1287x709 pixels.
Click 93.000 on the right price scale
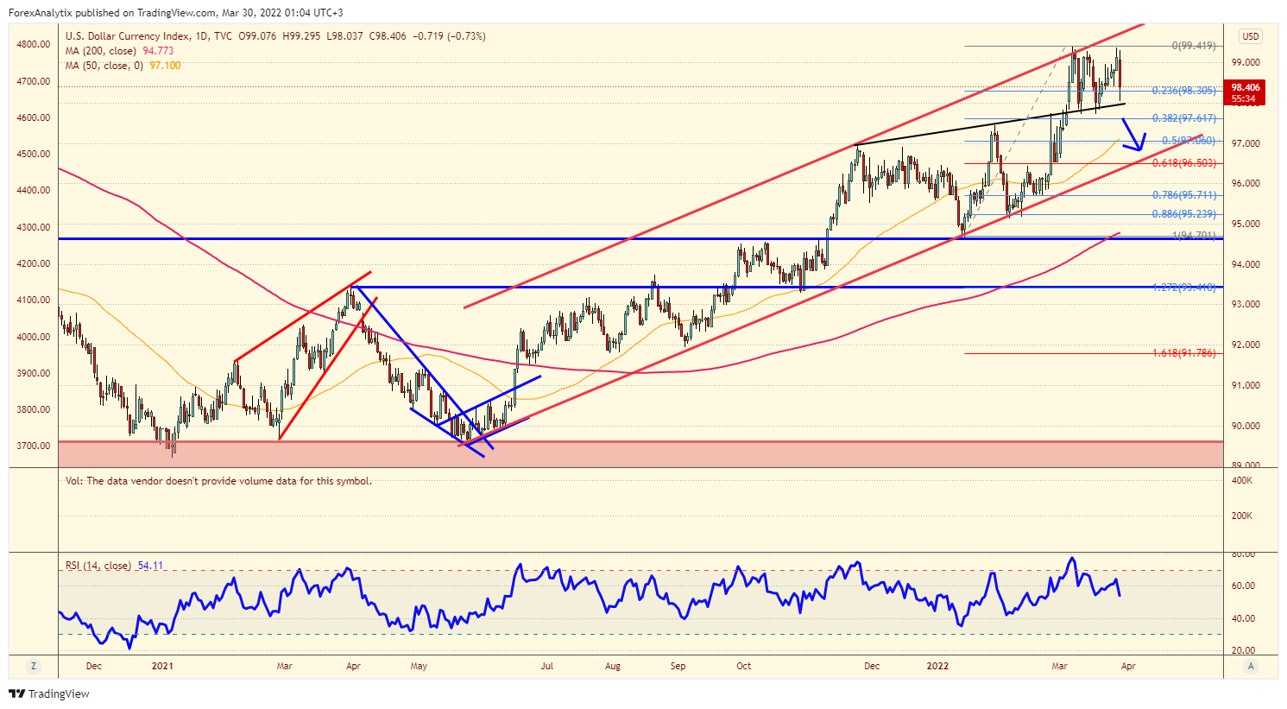pyautogui.click(x=1246, y=304)
